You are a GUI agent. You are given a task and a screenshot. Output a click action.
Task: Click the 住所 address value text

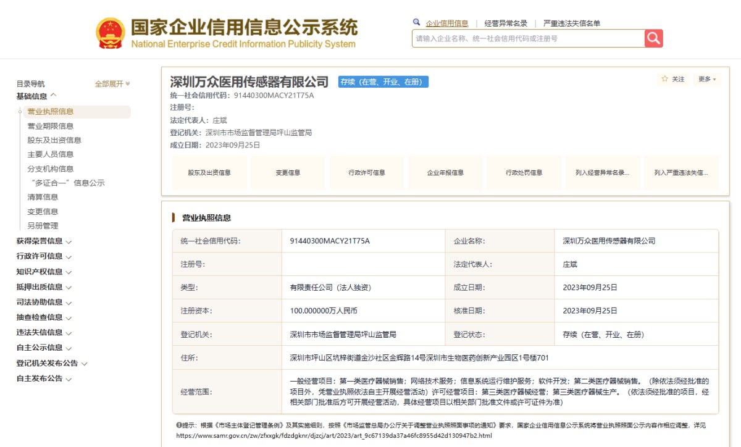click(x=419, y=357)
